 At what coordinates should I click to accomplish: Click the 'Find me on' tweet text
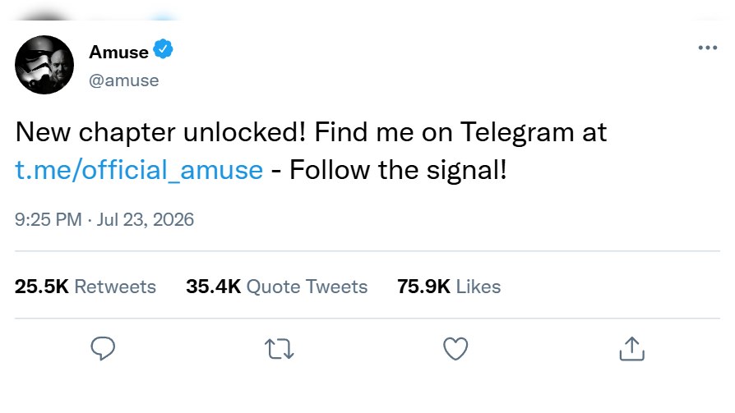coord(383,132)
